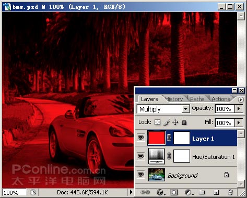Image resolution: width=247 pixels, height=198 pixels.
Task: Add a layer mask using mask icon
Action: pos(173,192)
